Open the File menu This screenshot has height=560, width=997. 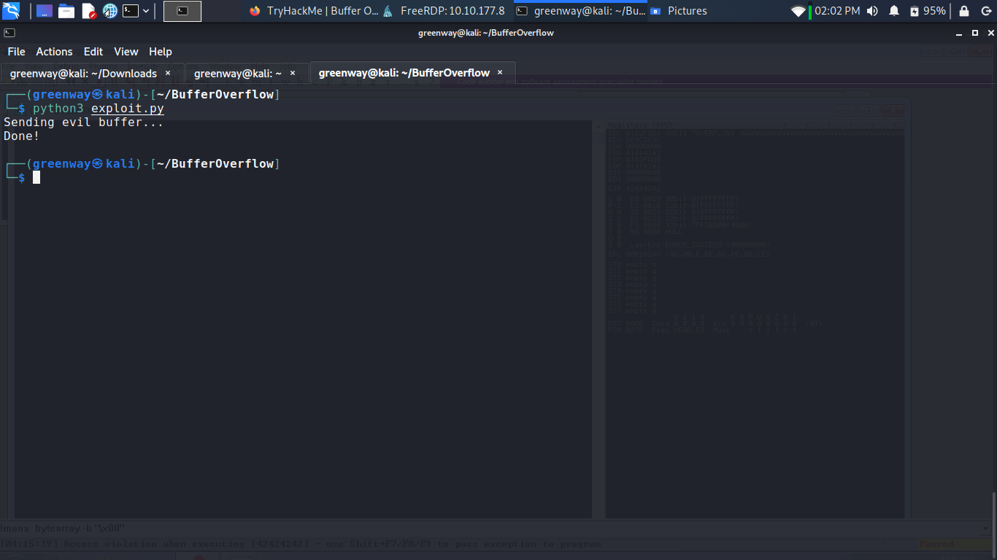coord(16,52)
